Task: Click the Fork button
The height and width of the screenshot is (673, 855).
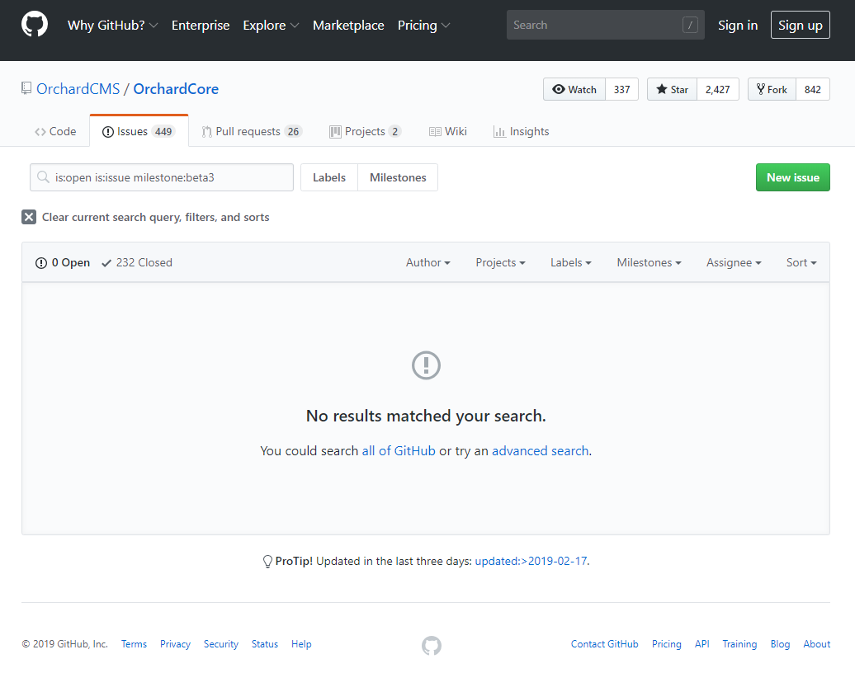Action: (772, 89)
